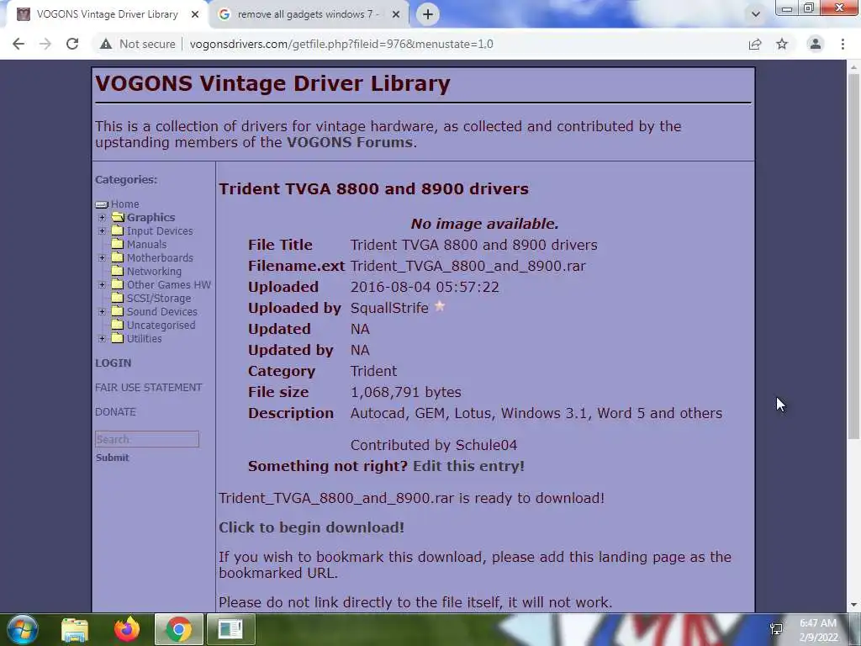The image size is (861, 646).
Task: Click the Submit search button
Action: (x=112, y=458)
